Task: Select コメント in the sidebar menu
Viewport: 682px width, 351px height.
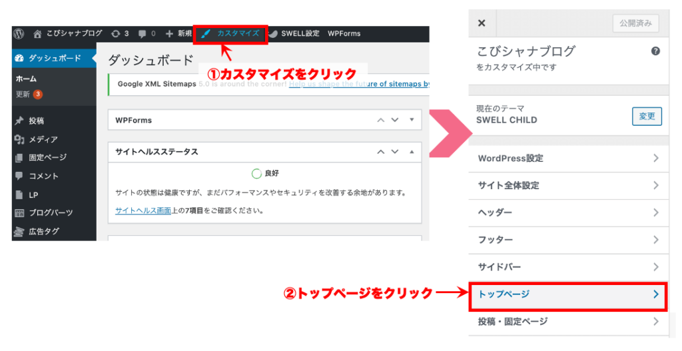Action: point(43,176)
